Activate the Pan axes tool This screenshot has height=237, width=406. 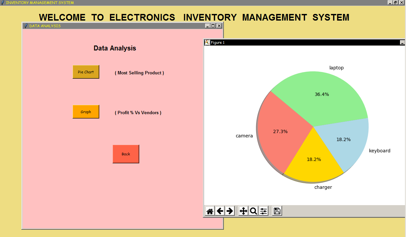coord(243,211)
